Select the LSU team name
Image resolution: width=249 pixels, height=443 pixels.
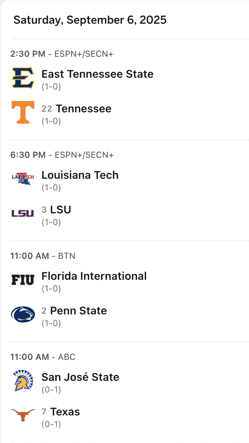coord(61,210)
